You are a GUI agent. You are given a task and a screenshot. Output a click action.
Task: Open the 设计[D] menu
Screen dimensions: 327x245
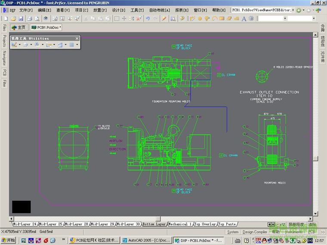point(119,10)
